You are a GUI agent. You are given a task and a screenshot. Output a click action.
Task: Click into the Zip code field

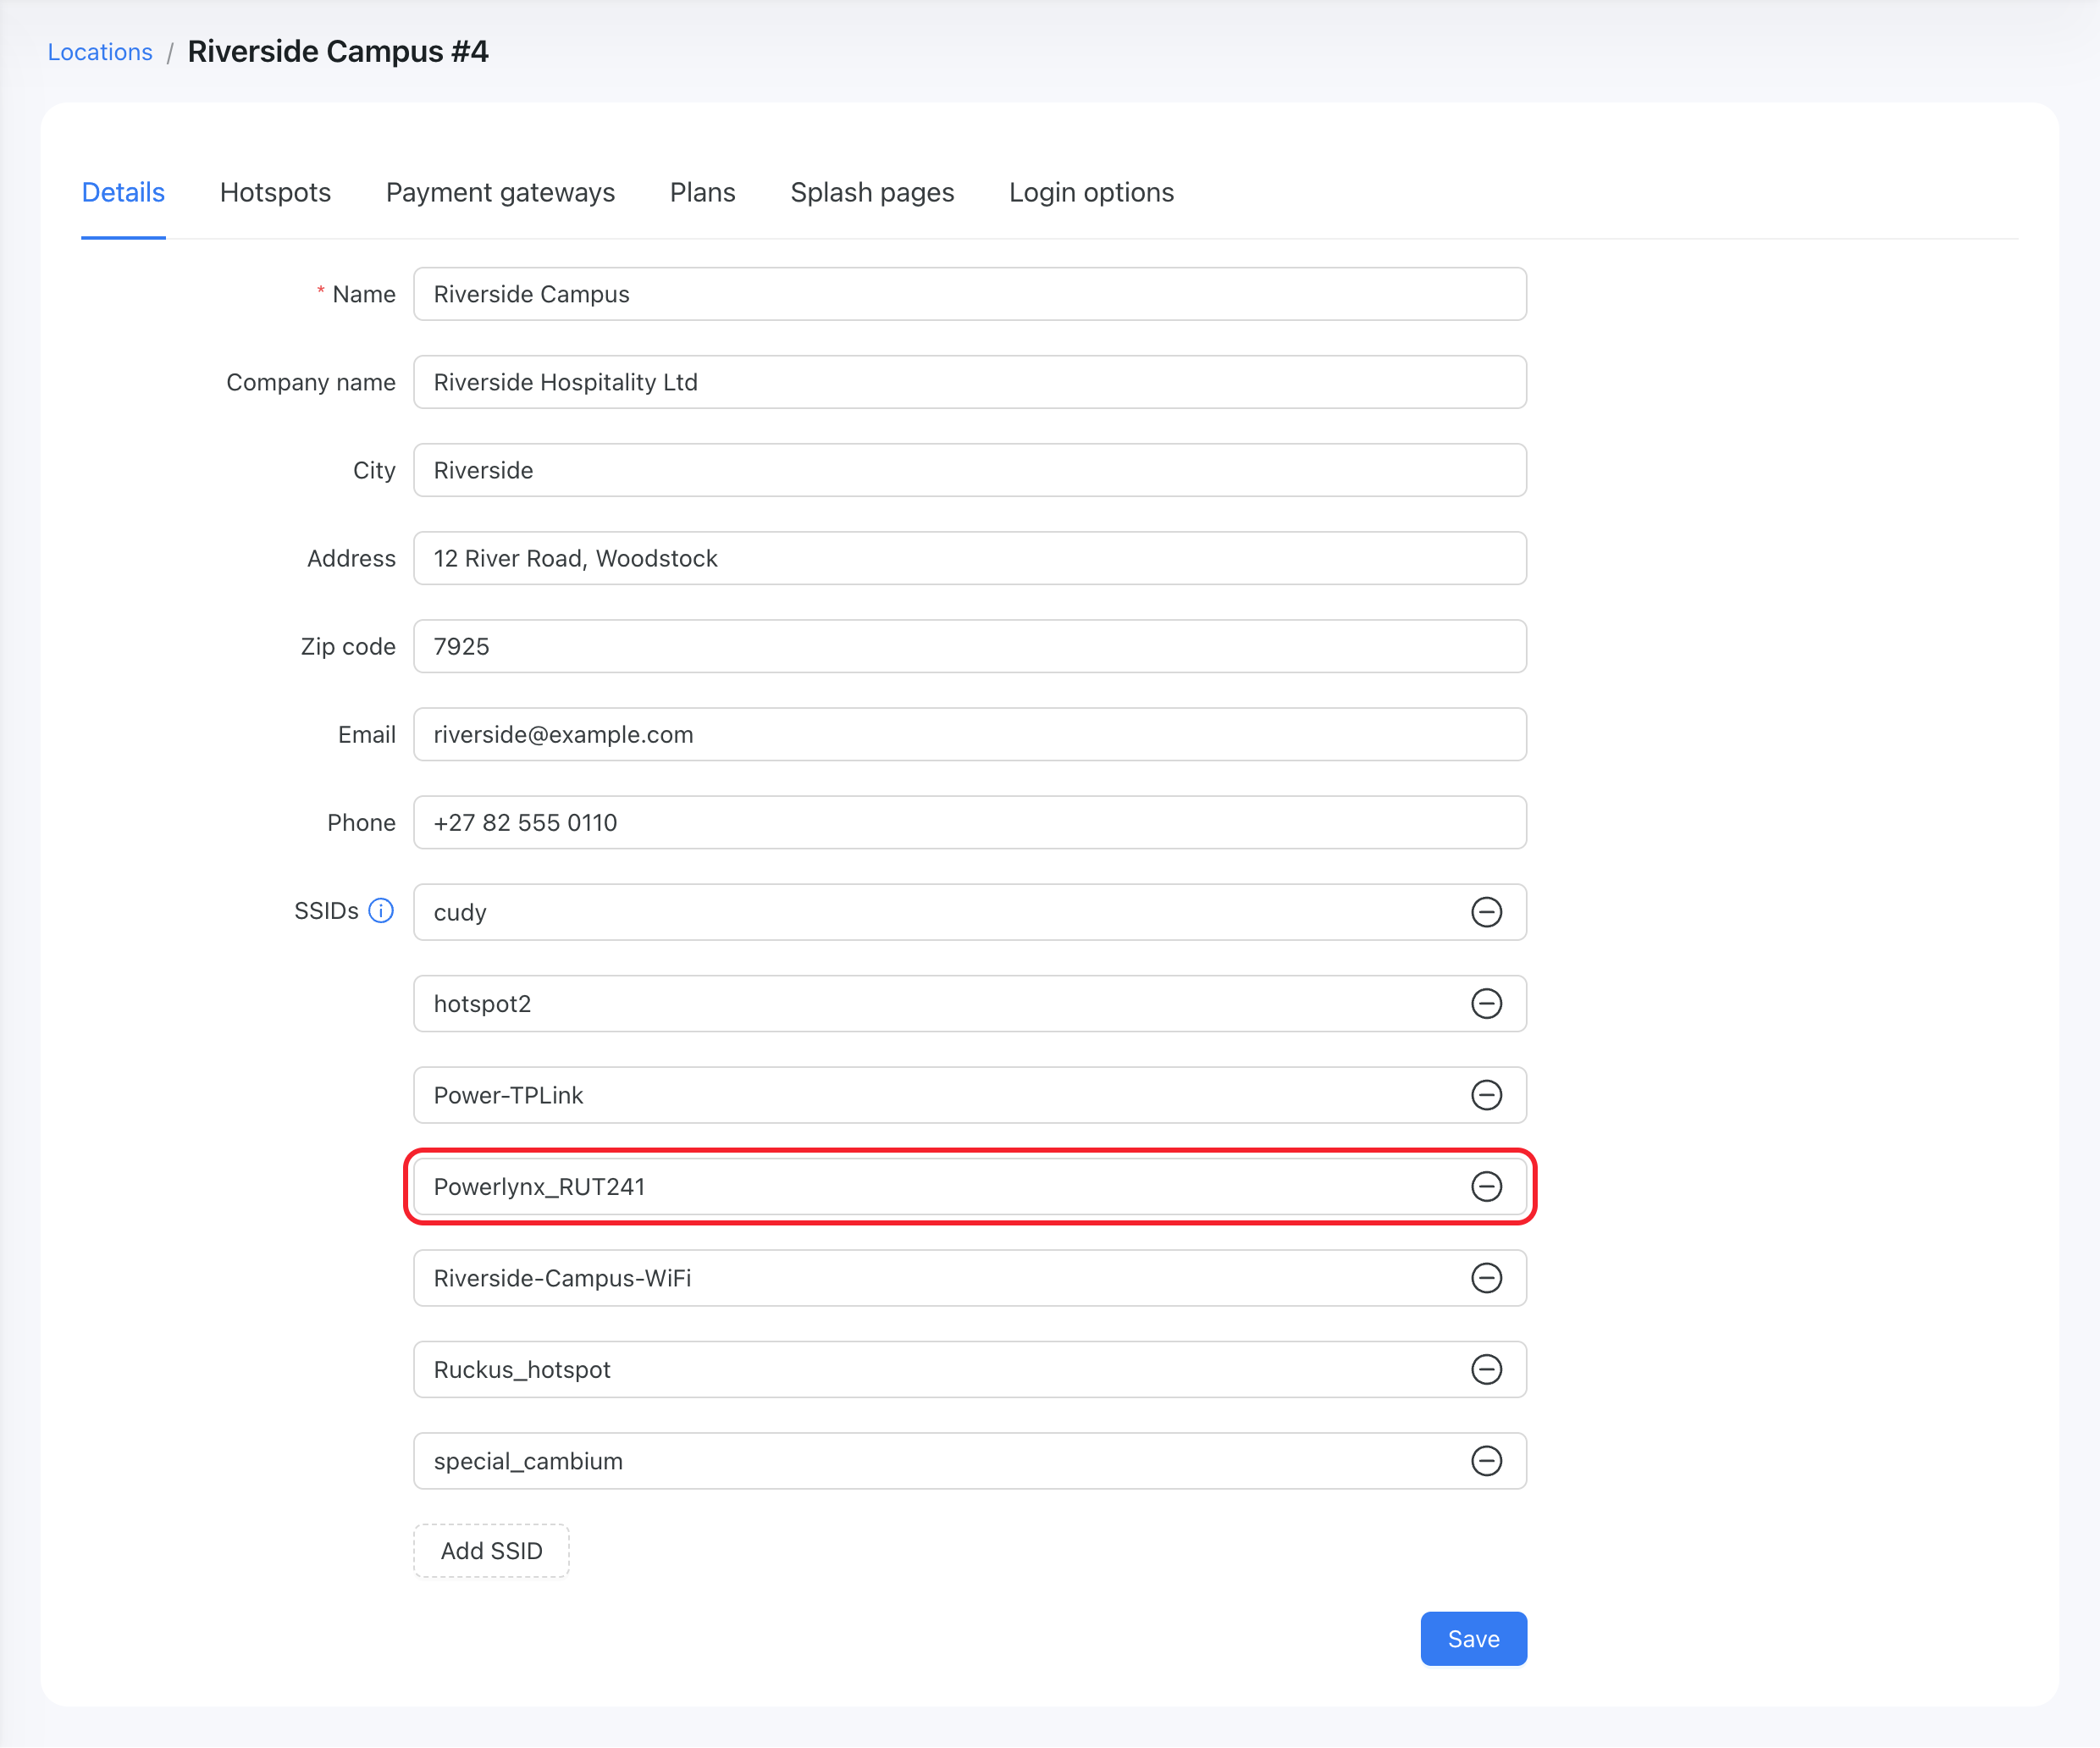[x=969, y=646]
